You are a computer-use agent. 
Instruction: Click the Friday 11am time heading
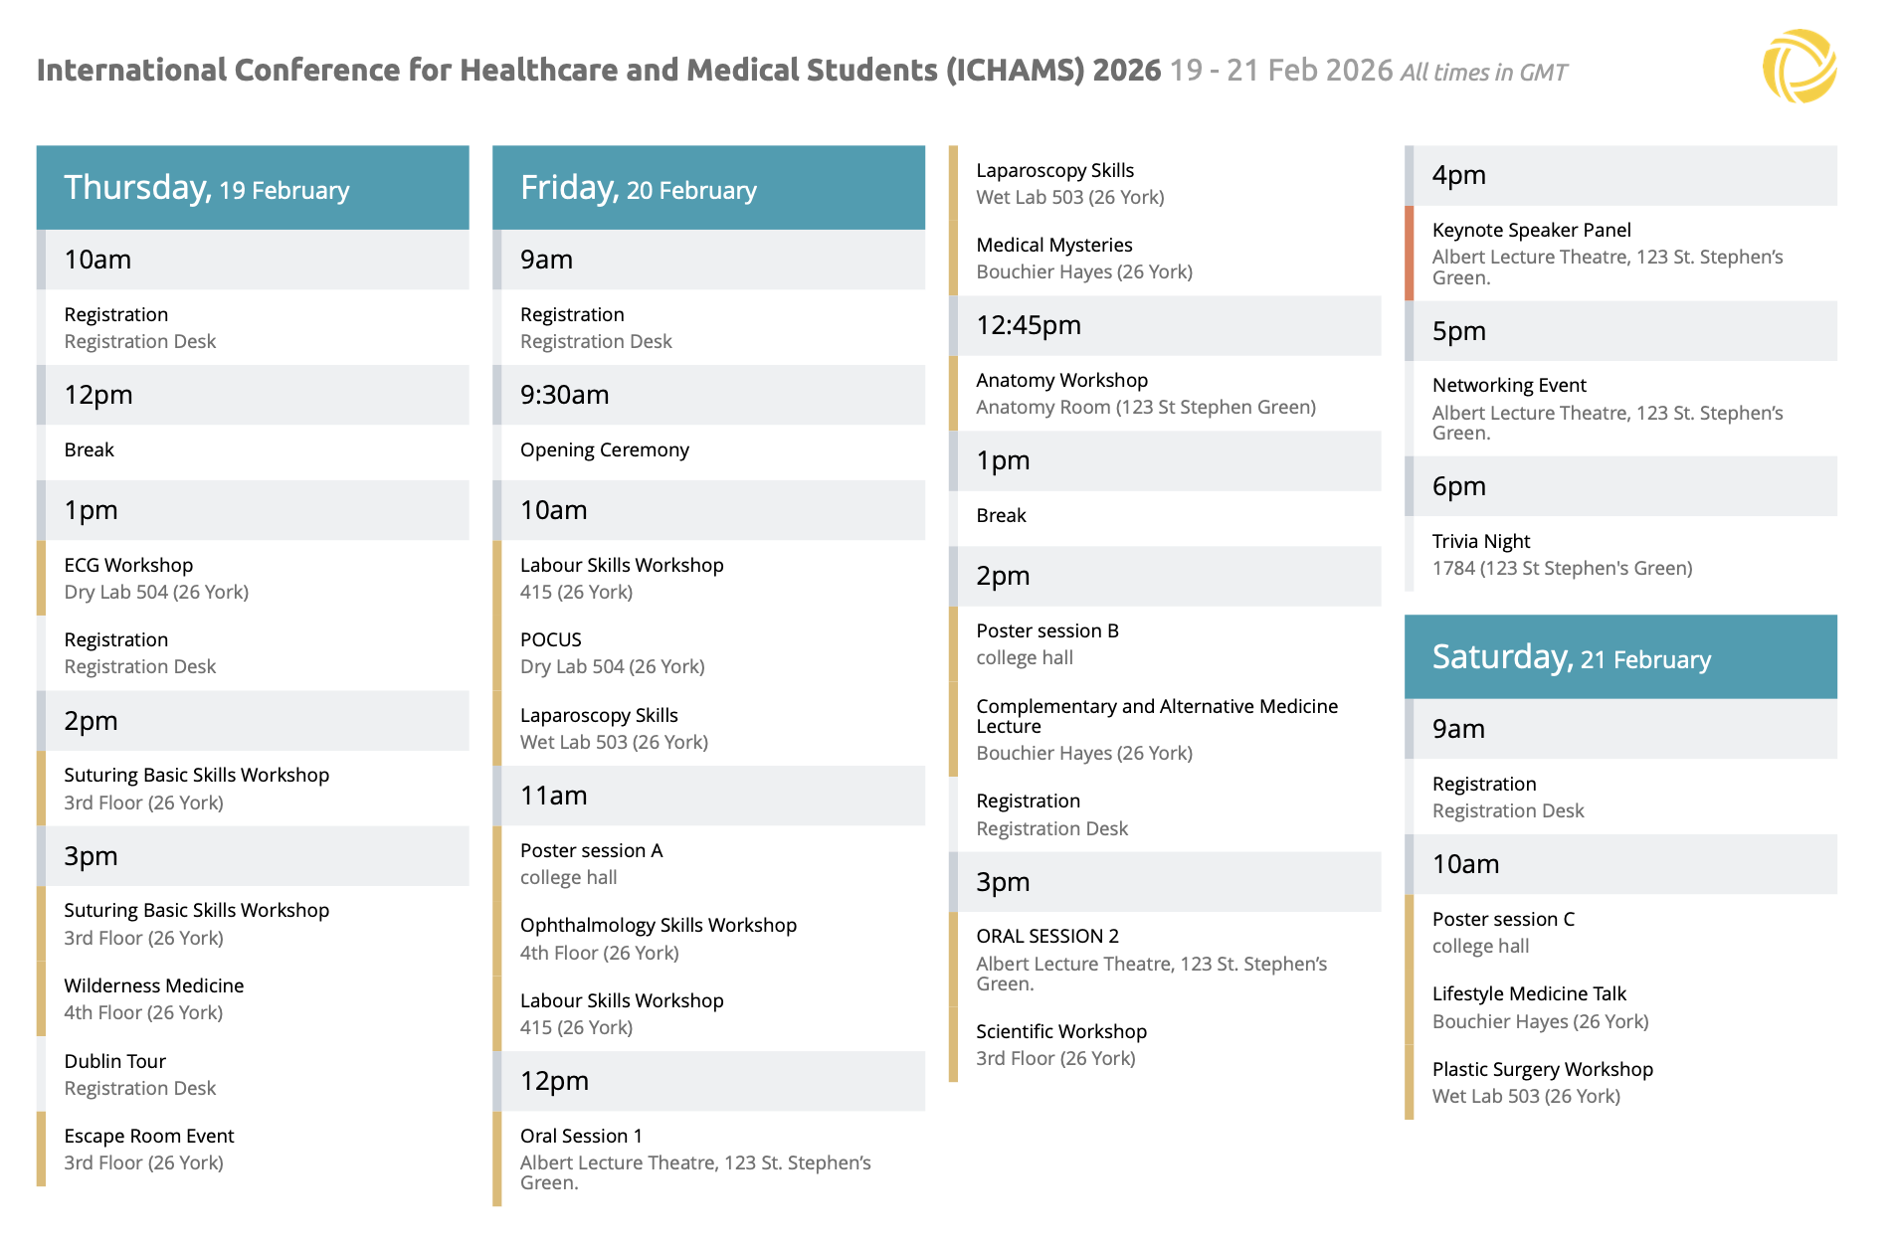coord(708,796)
